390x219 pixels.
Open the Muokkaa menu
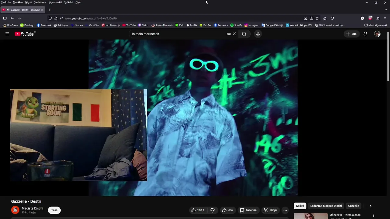click(18, 2)
